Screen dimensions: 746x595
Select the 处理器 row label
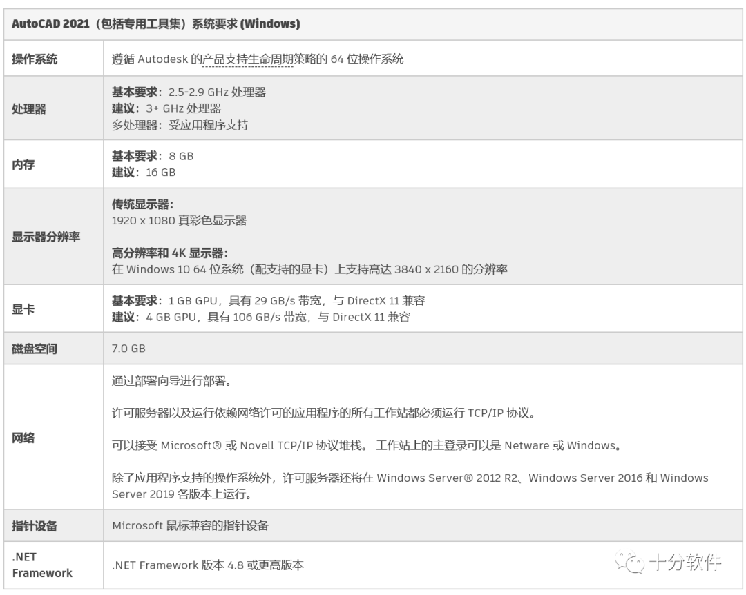click(28, 109)
